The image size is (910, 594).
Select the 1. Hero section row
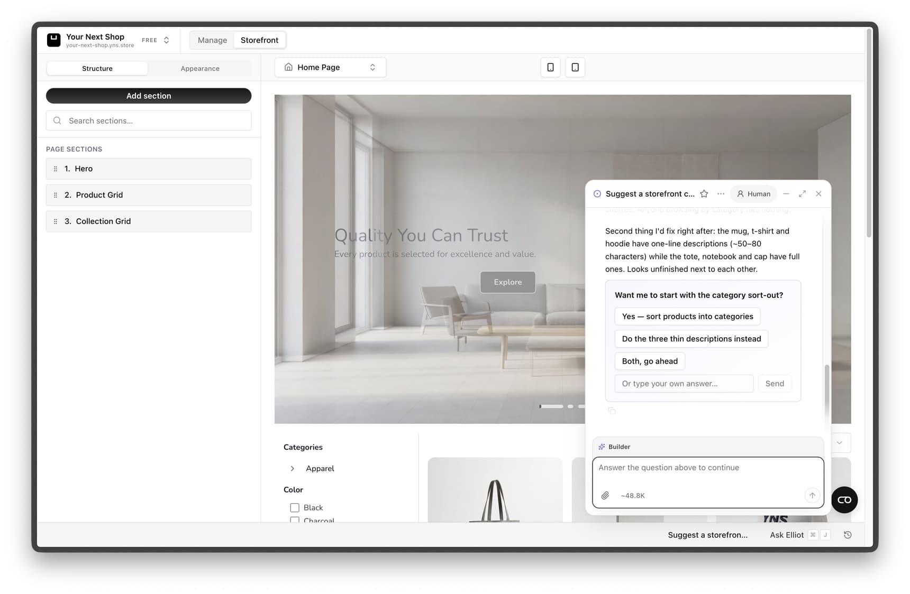(x=149, y=169)
